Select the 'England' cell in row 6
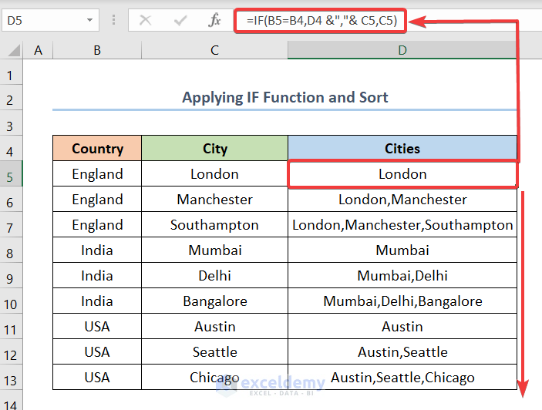542x410 pixels. tap(97, 200)
